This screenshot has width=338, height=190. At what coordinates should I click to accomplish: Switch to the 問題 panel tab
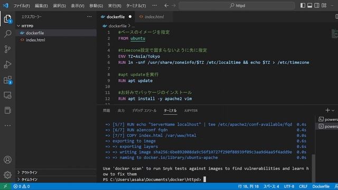[106, 110]
